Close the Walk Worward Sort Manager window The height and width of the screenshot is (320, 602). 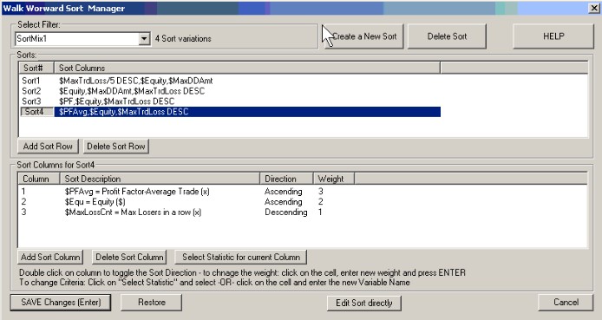coord(593,8)
